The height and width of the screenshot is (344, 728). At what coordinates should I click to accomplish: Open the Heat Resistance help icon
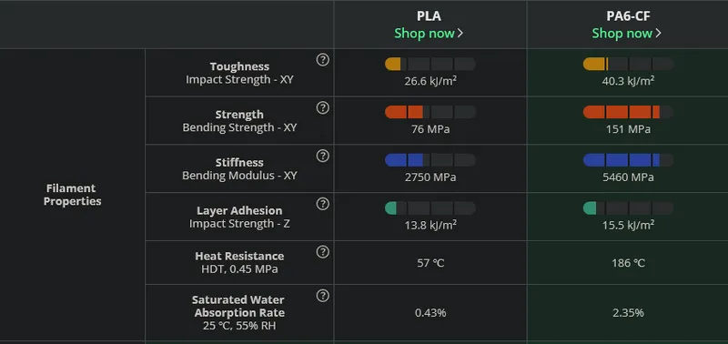coord(323,251)
